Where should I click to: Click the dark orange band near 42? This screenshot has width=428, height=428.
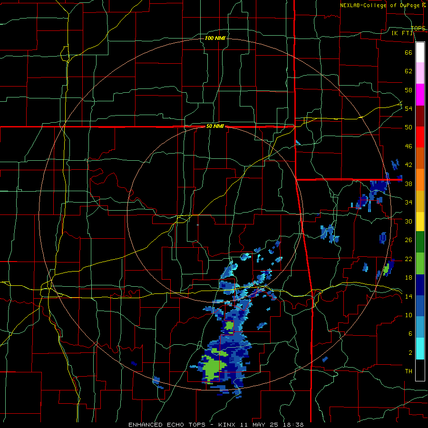coord(420,158)
